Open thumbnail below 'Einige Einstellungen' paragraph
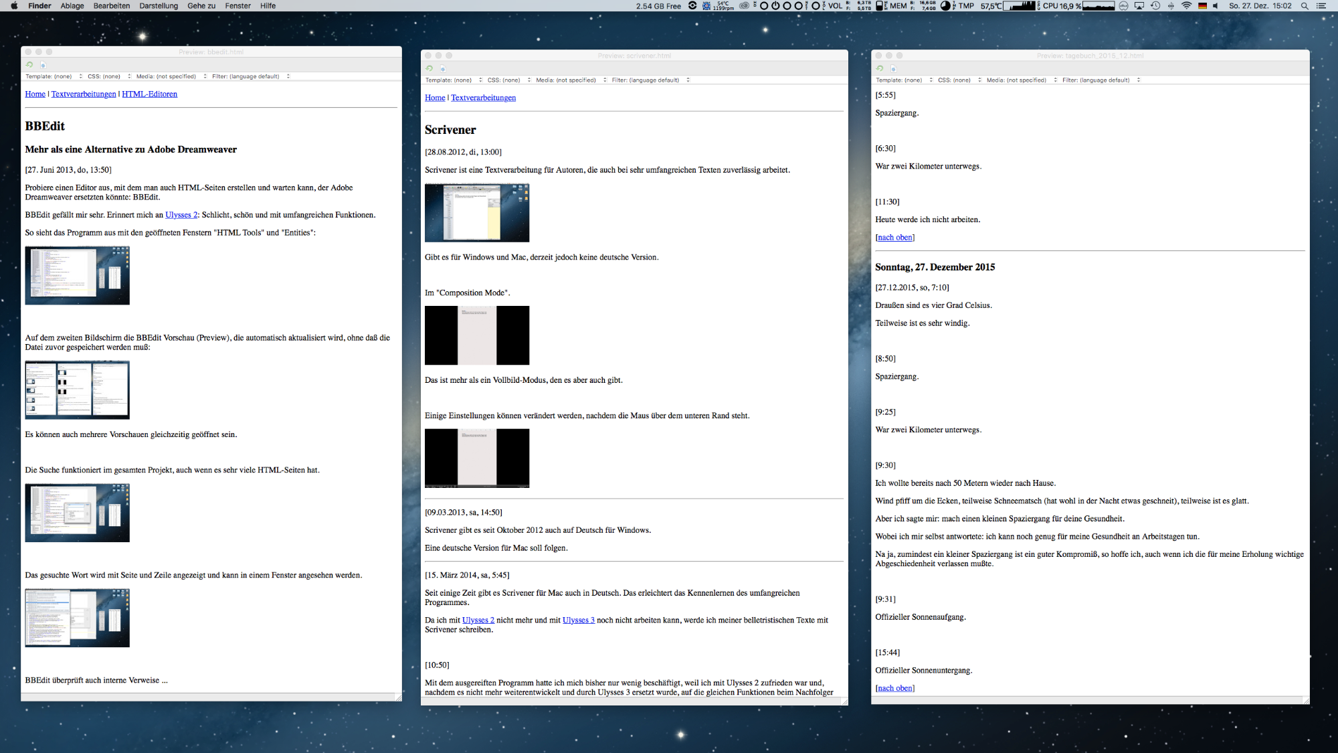This screenshot has width=1338, height=753. [x=477, y=458]
